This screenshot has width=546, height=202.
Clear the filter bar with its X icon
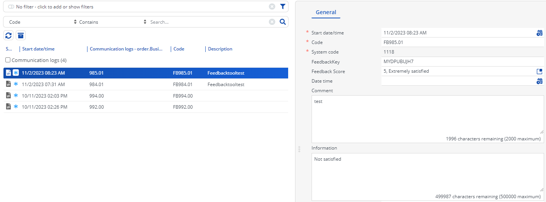click(272, 7)
